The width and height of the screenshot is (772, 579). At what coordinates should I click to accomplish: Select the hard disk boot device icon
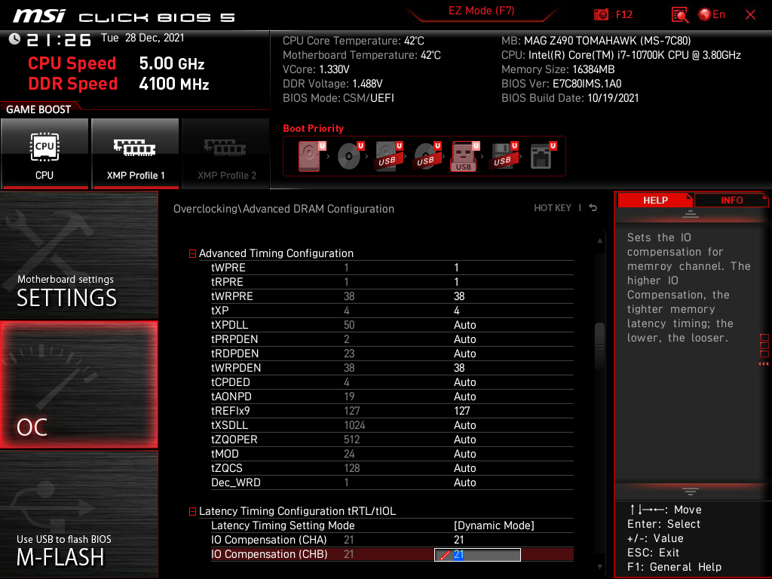pos(311,156)
